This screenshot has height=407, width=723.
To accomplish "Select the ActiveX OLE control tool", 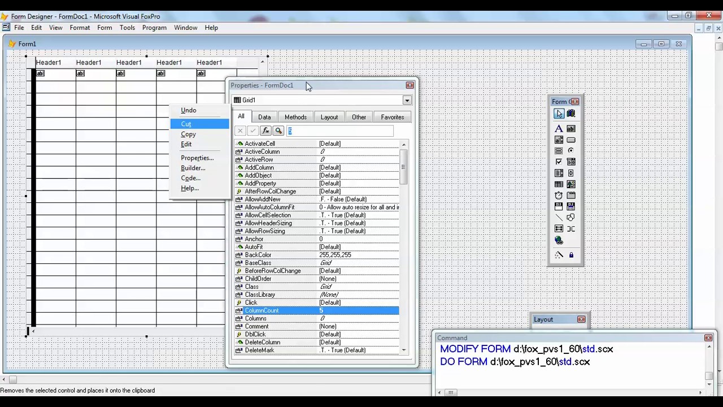I will coord(559,206).
